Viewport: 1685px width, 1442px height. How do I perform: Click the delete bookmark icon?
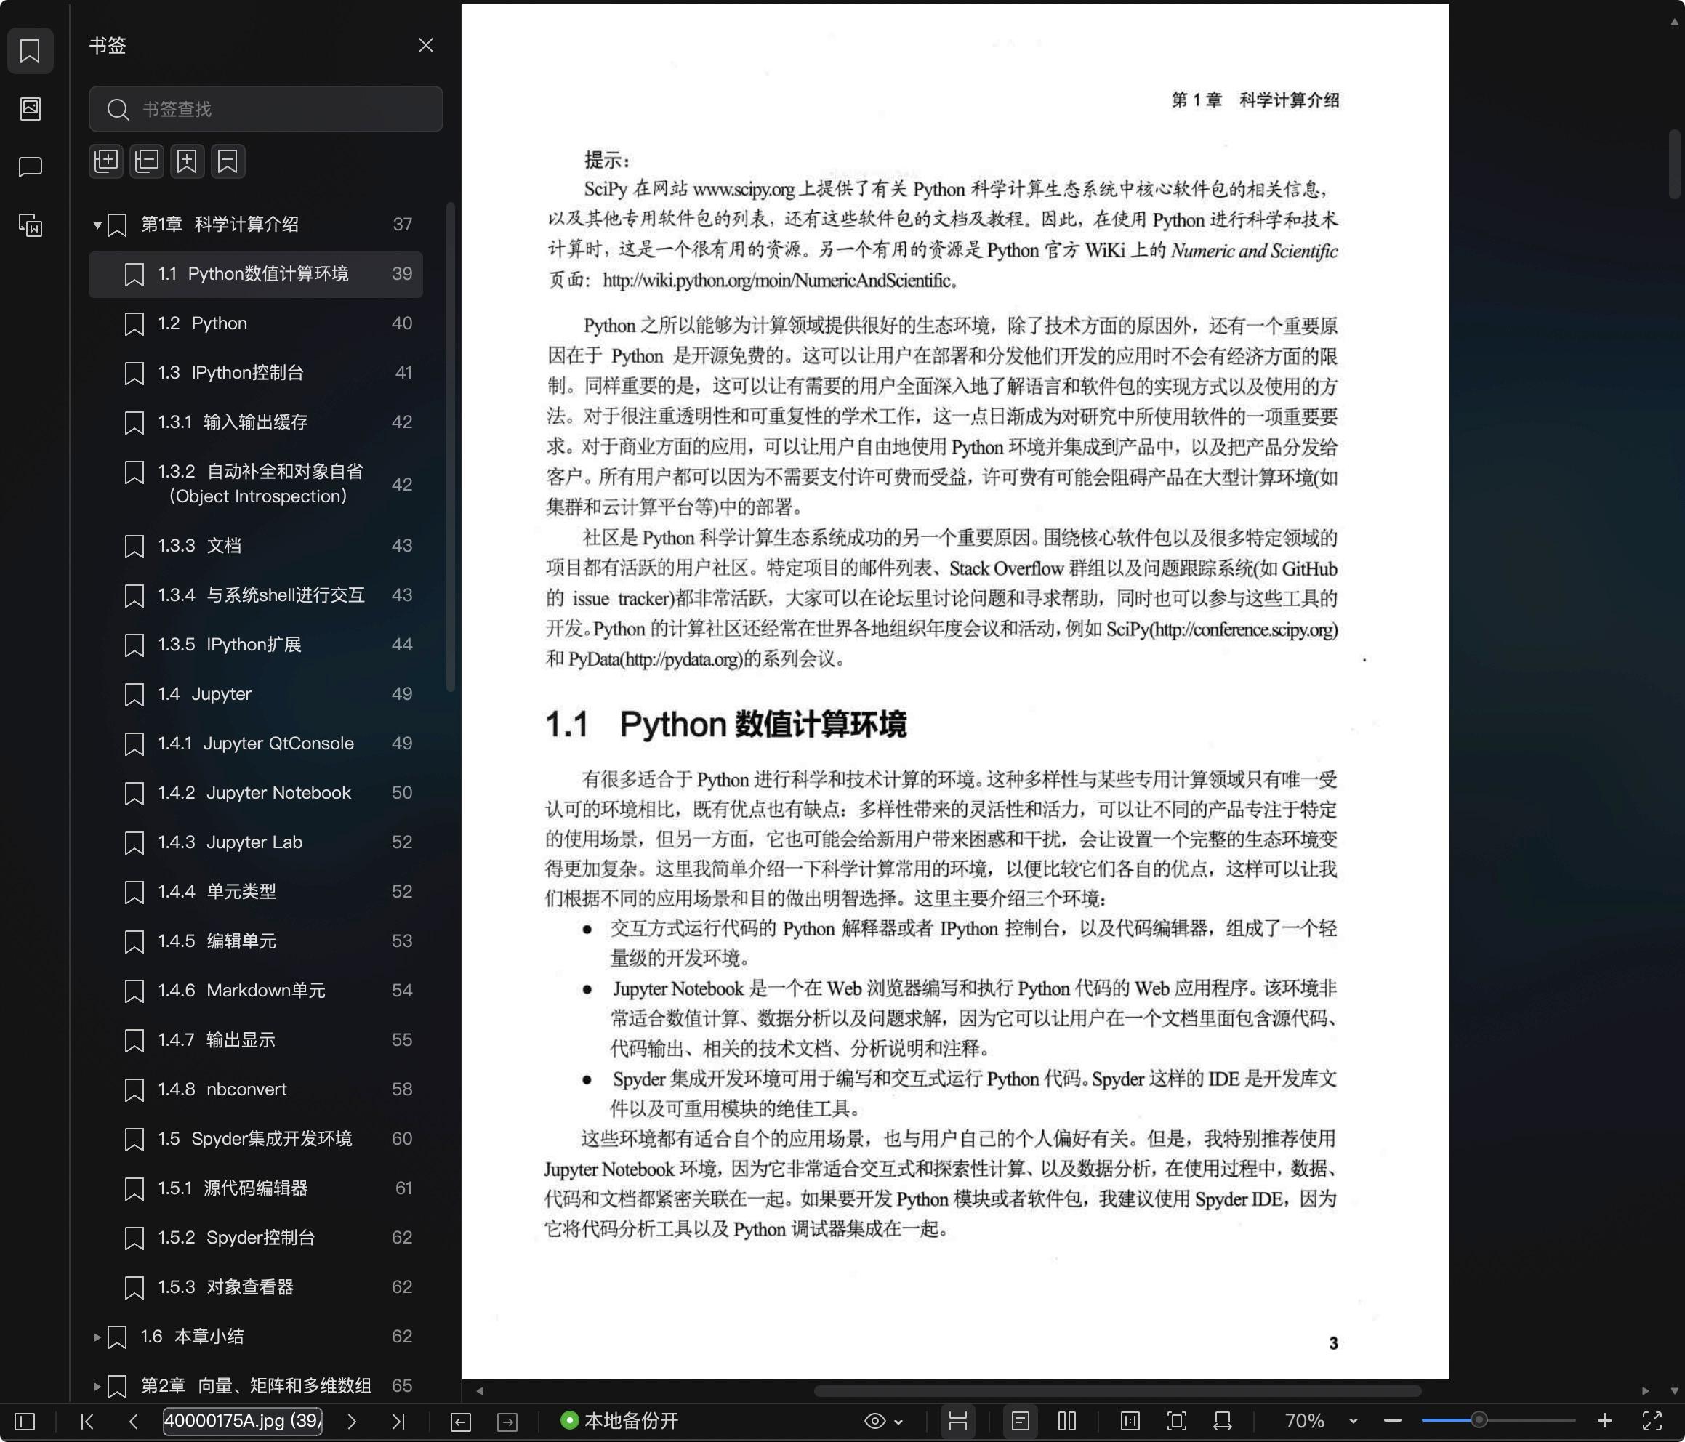click(228, 161)
